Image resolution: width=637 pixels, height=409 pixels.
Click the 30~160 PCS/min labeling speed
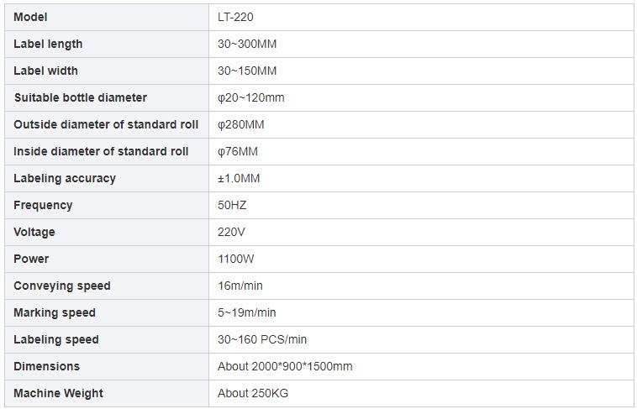click(262, 339)
